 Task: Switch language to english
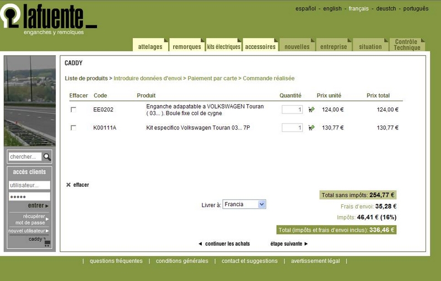tap(332, 8)
